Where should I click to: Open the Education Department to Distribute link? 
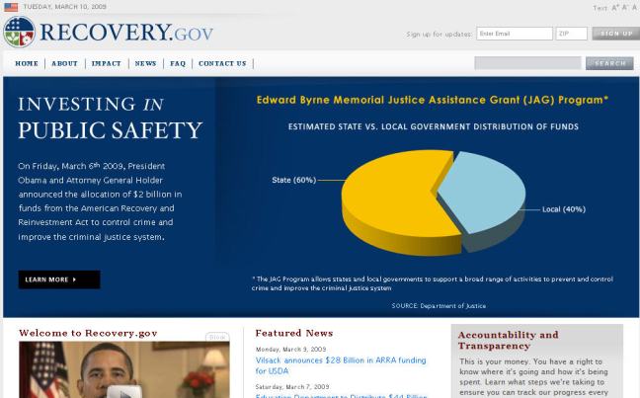pos(341,396)
